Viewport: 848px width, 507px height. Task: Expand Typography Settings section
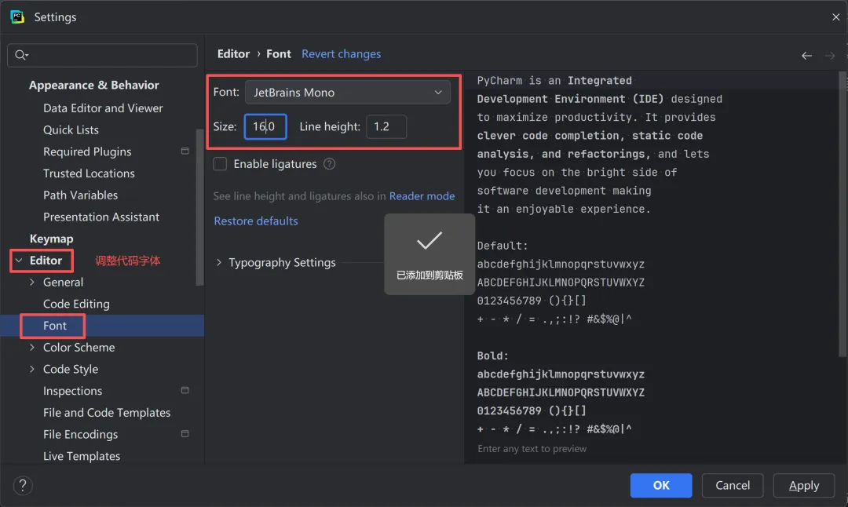point(218,262)
